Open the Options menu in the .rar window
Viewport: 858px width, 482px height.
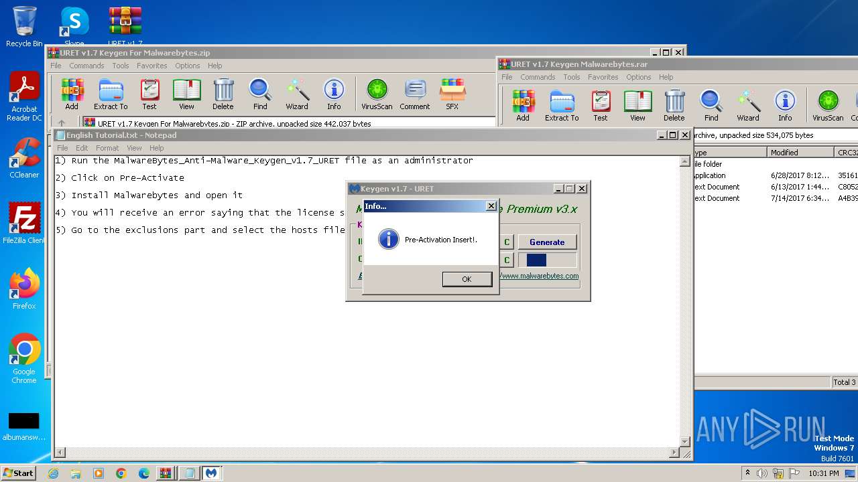pyautogui.click(x=639, y=77)
